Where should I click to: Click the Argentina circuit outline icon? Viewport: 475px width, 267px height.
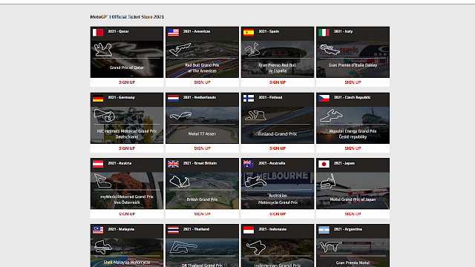click(331, 246)
